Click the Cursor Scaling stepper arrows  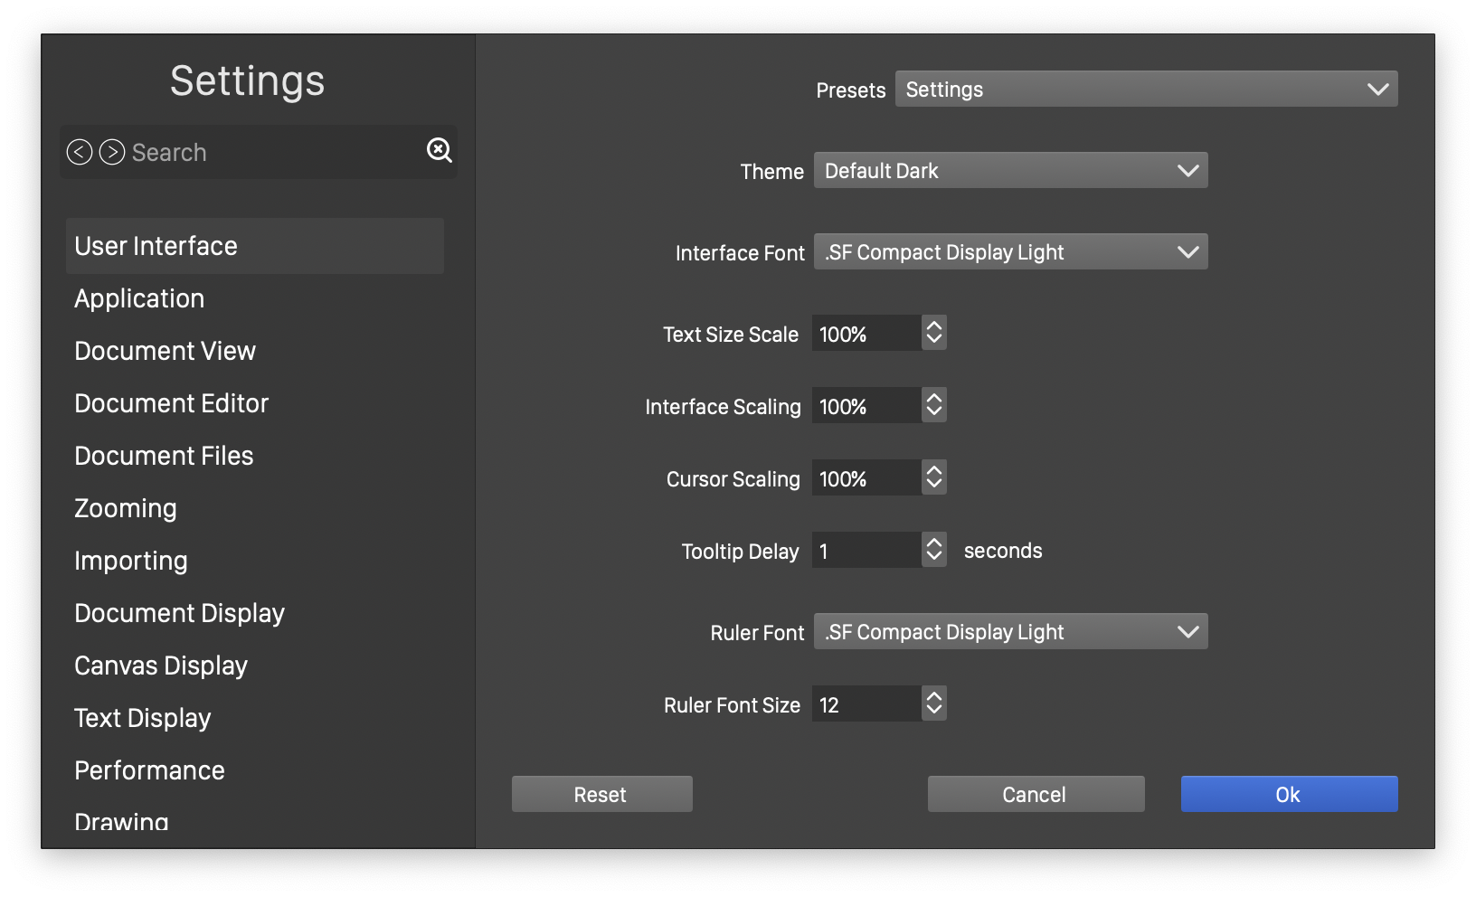934,477
